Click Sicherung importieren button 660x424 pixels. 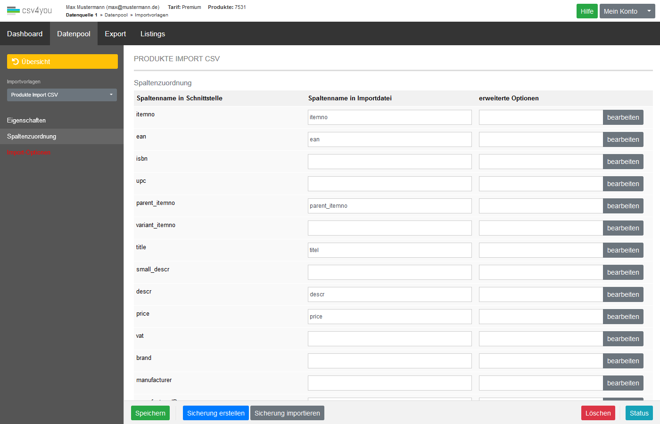287,413
